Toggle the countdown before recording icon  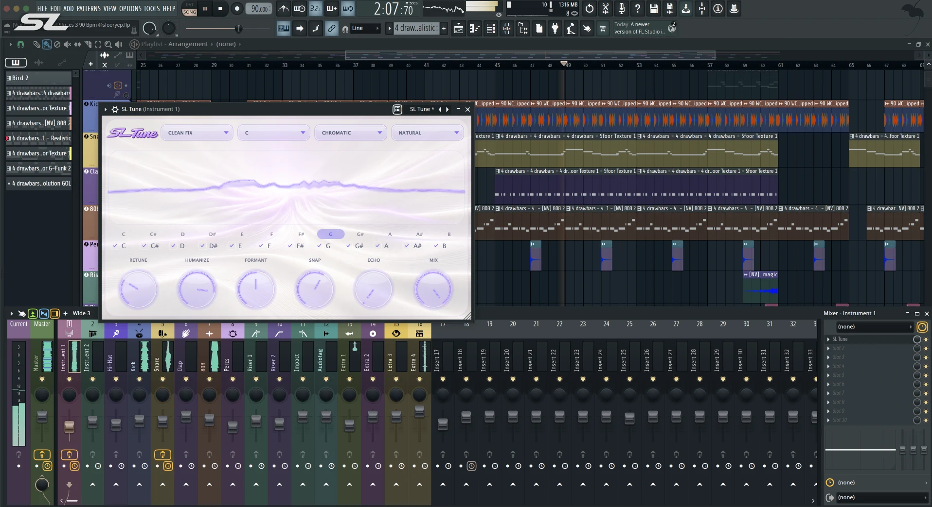coord(316,8)
